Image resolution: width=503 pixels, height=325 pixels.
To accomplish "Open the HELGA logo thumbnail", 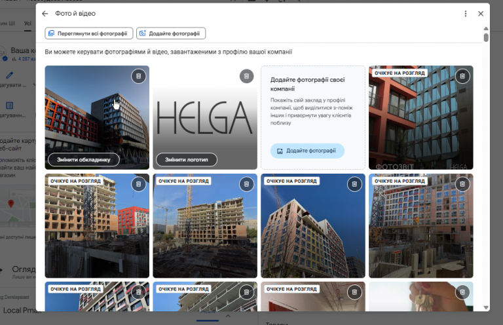I will tap(205, 117).
